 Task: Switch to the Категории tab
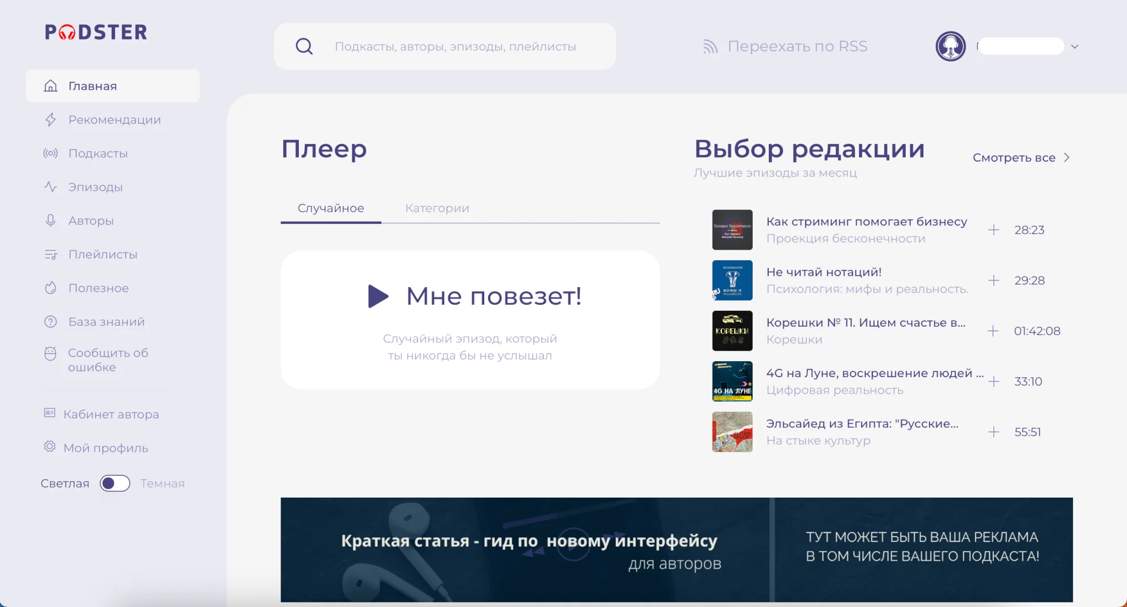pos(437,208)
